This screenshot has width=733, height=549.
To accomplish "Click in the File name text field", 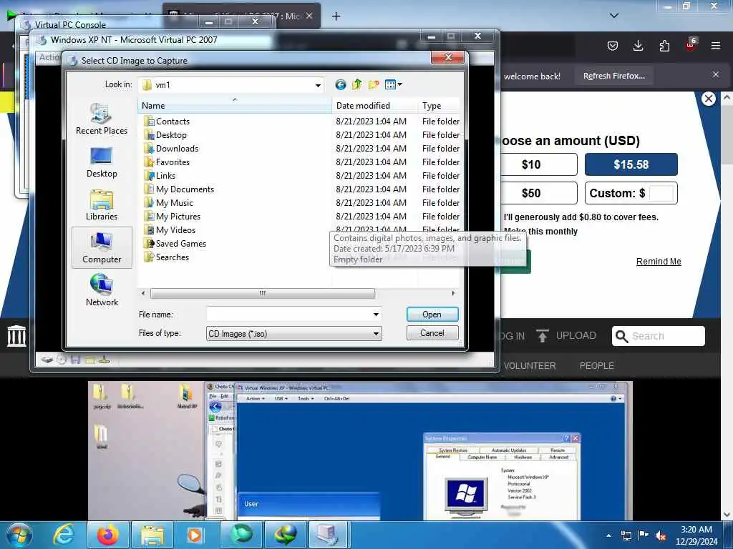I will click(x=288, y=315).
